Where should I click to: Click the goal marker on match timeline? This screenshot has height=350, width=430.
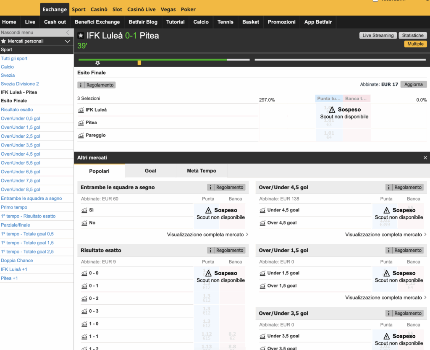pyautogui.click(x=97, y=63)
